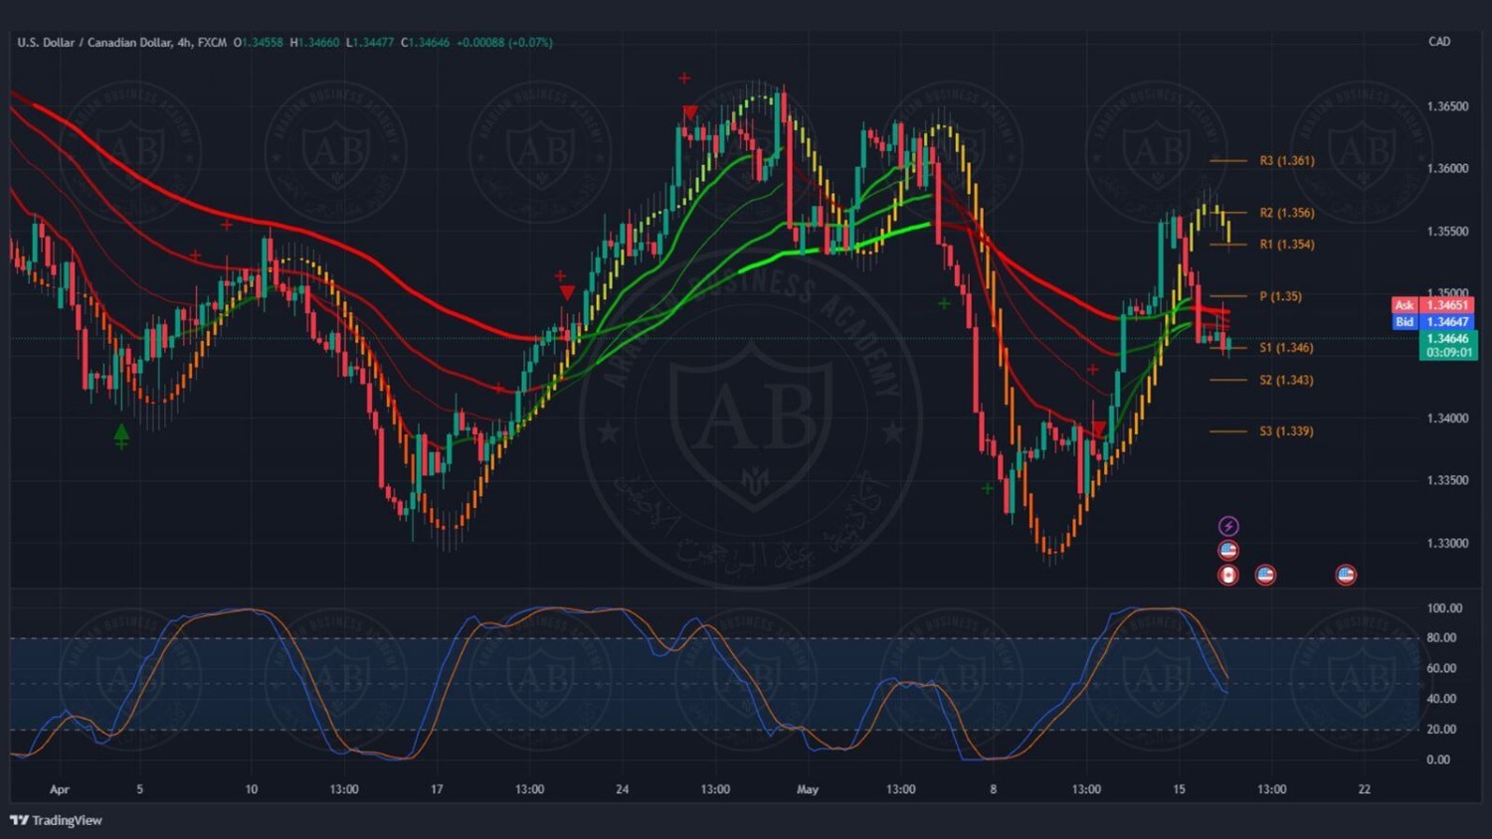
Task: Open the US flag event nearest date 22
Action: 1346,575
